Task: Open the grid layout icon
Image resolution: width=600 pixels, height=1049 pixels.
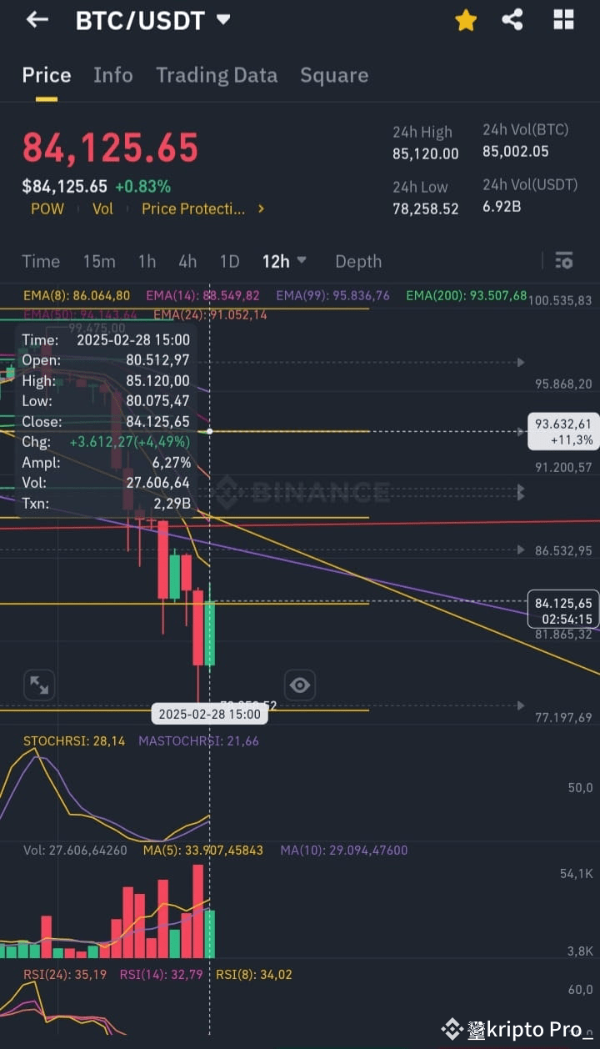Action: click(564, 20)
